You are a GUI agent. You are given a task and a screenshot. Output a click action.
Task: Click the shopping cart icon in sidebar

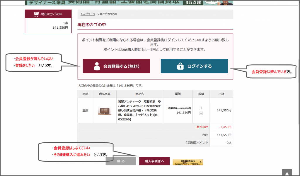point(37,14)
